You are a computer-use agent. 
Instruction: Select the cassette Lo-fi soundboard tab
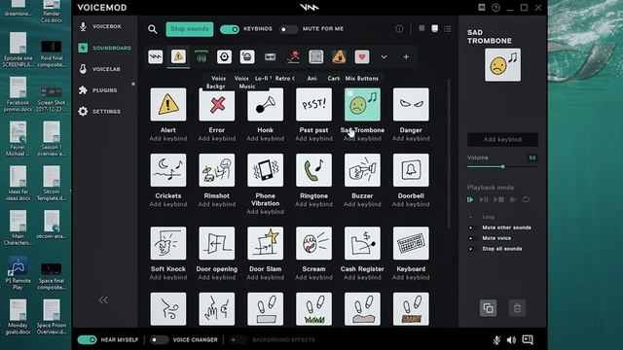tap(271, 56)
